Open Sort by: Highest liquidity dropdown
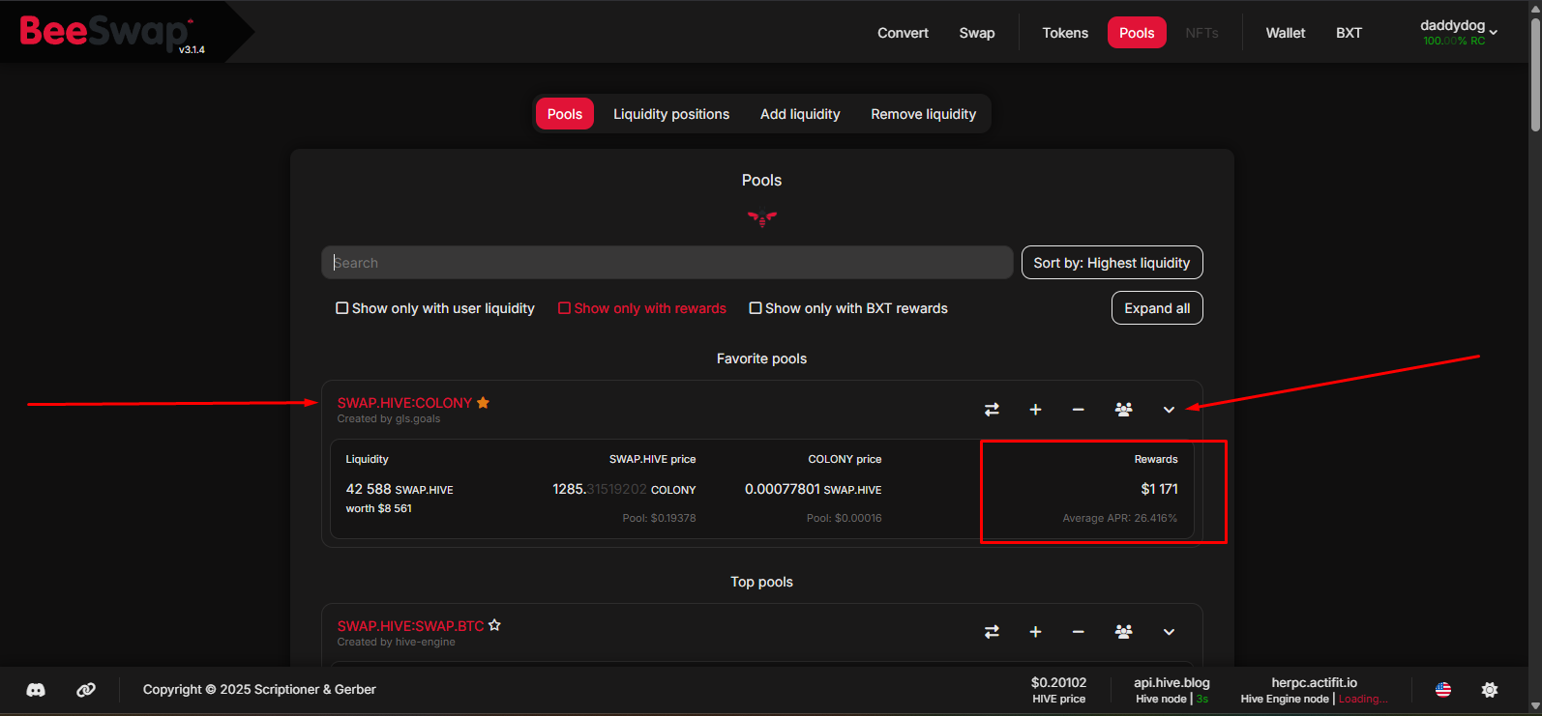Viewport: 1542px width, 716px height. (x=1112, y=263)
